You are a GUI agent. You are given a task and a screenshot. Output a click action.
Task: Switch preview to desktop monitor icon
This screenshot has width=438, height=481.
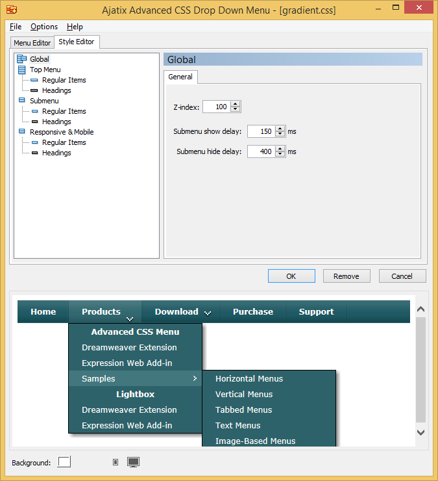point(133,462)
